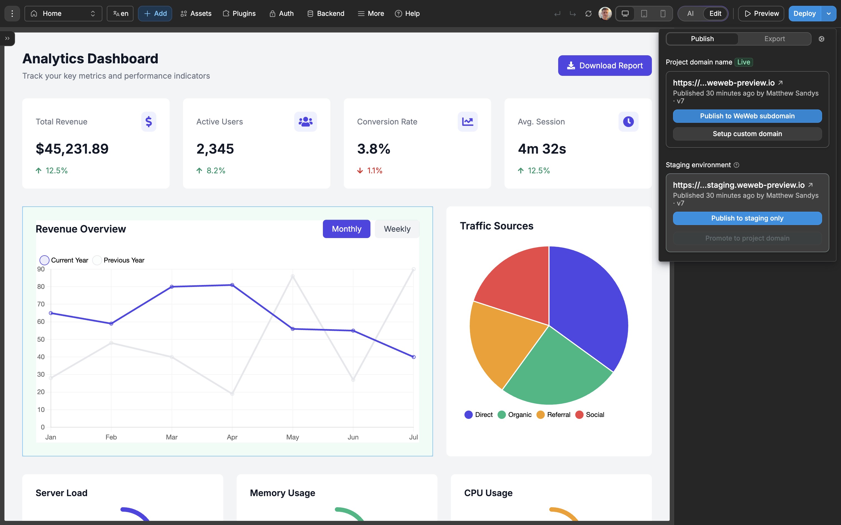This screenshot has height=525, width=841.
Task: Click the $45,231.89 revenue value
Action: coord(72,149)
